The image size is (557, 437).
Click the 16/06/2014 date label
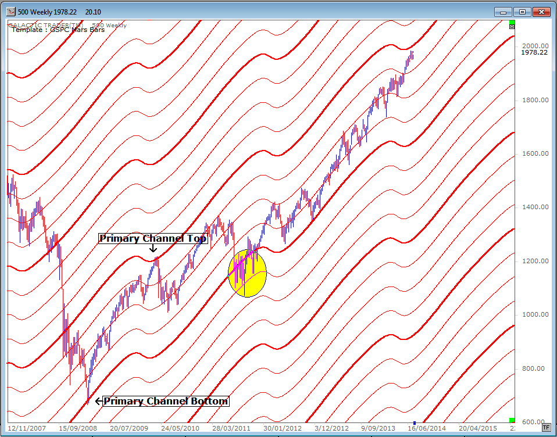click(x=426, y=428)
